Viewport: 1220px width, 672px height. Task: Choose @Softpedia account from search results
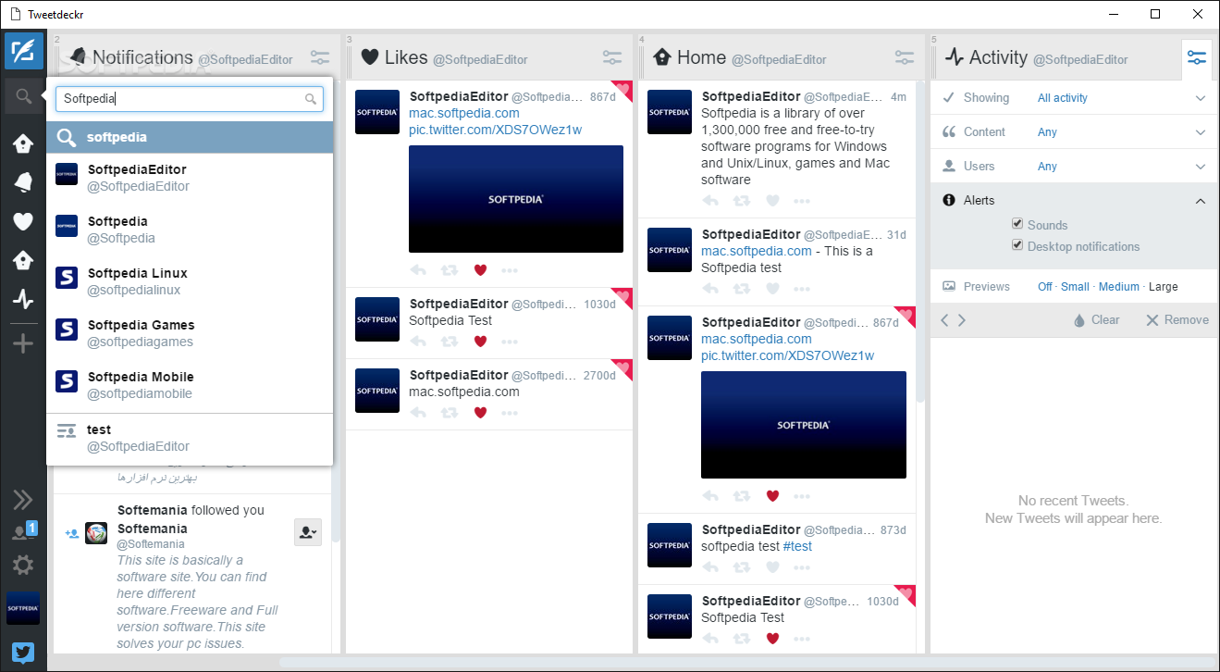point(190,230)
